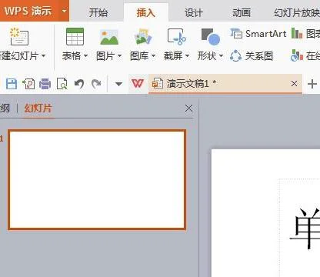Switch to the 开始 ribbon tab
The image size is (320, 277).
tap(98, 12)
